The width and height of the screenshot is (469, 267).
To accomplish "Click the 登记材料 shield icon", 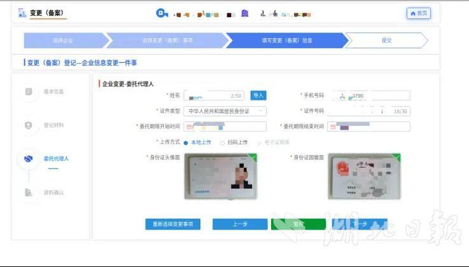I will tap(29, 125).
